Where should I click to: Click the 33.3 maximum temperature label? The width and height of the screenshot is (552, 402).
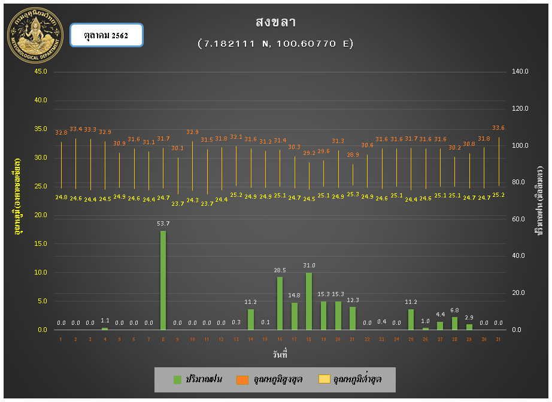[90, 130]
